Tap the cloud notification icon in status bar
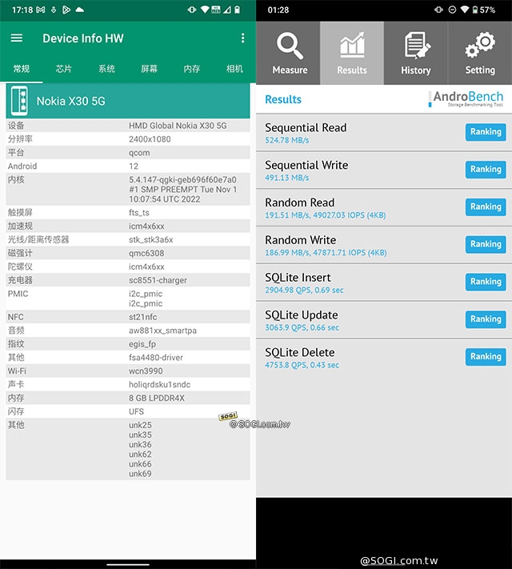The height and width of the screenshot is (569, 512). click(79, 10)
